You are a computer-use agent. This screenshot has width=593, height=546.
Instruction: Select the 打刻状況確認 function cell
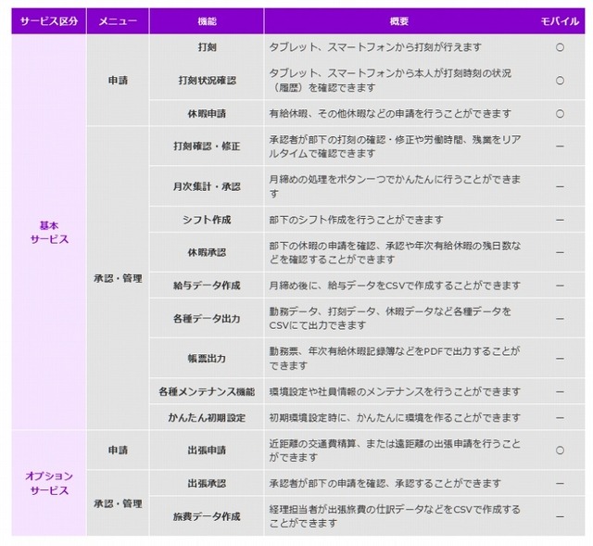click(x=207, y=81)
